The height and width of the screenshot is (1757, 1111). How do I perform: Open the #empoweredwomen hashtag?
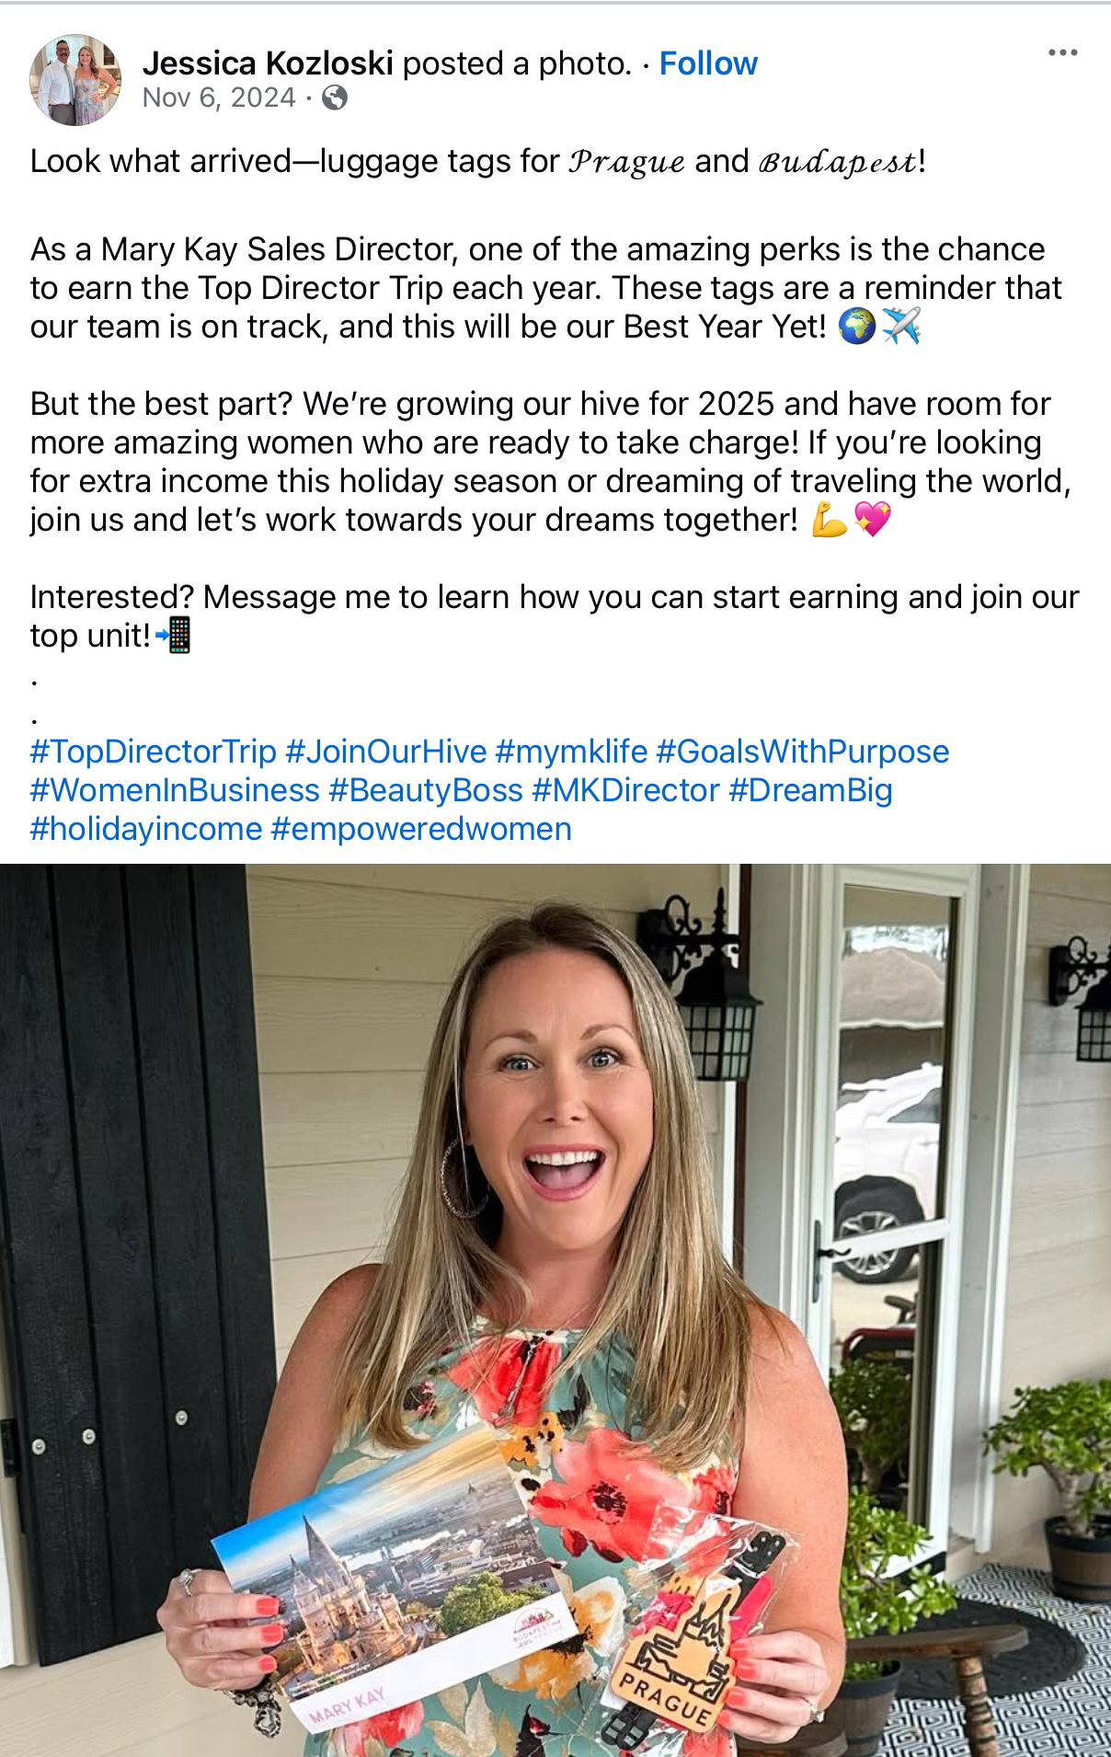(421, 829)
